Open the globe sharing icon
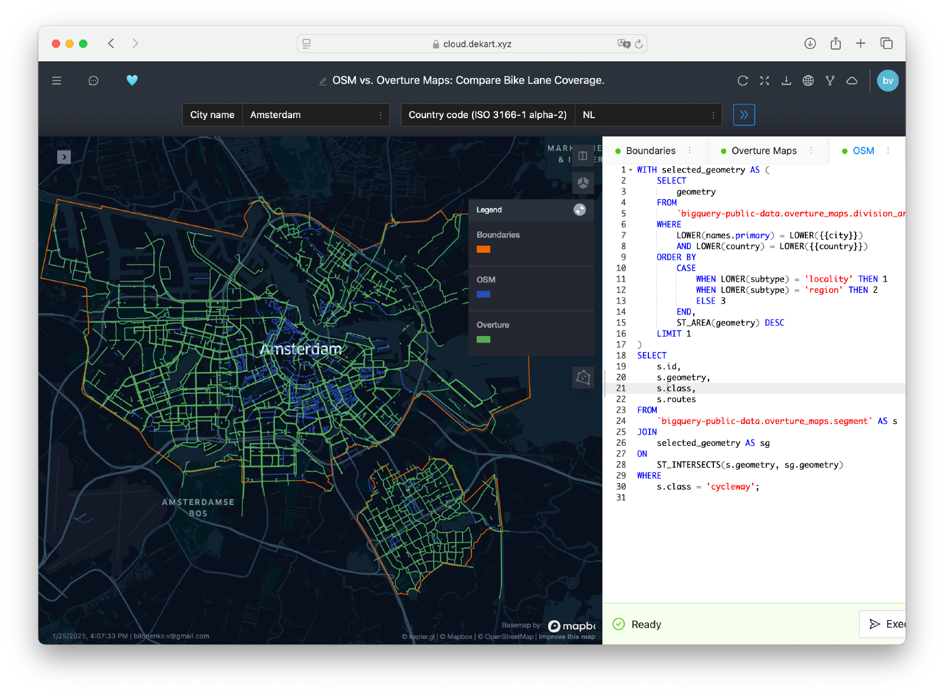This screenshot has height=695, width=944. [808, 81]
